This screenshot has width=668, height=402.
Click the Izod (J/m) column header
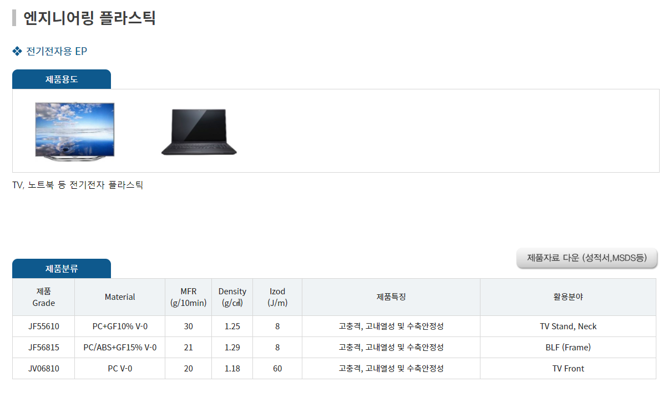[277, 297]
